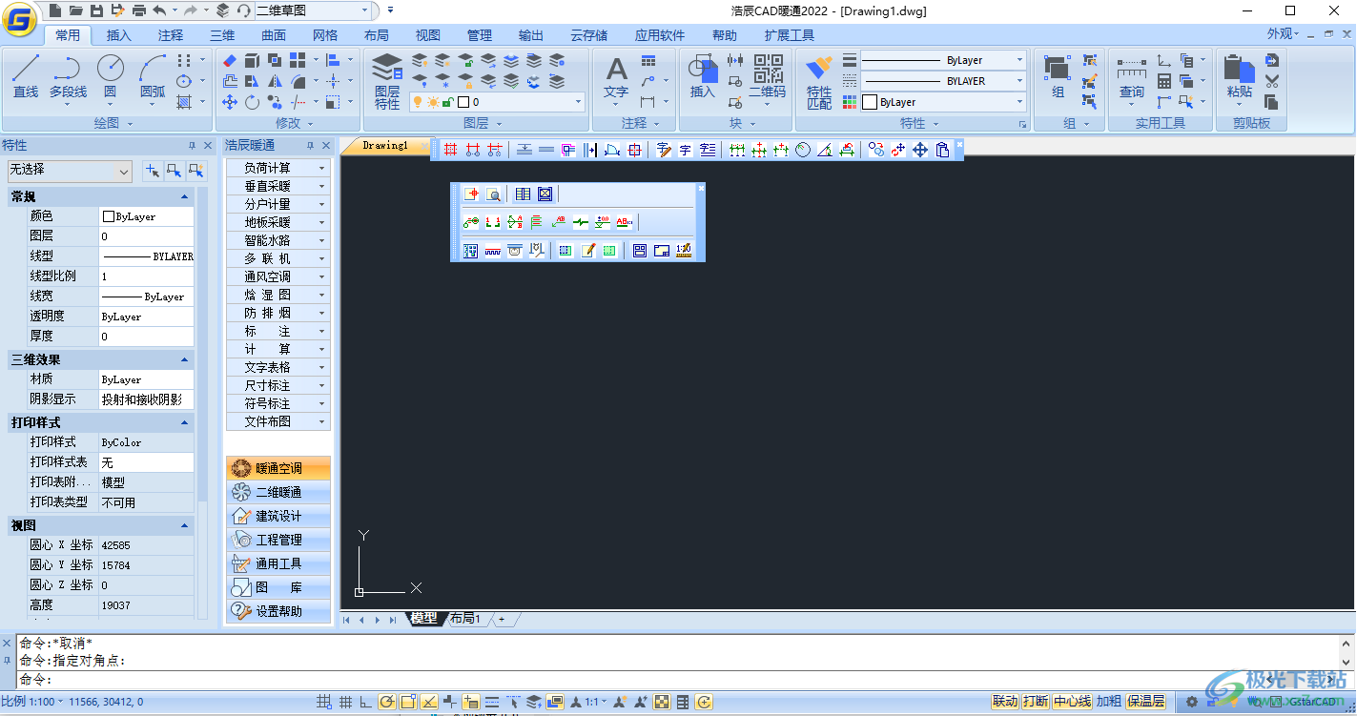Switch to the 插入 ribbon tab

[x=119, y=35]
